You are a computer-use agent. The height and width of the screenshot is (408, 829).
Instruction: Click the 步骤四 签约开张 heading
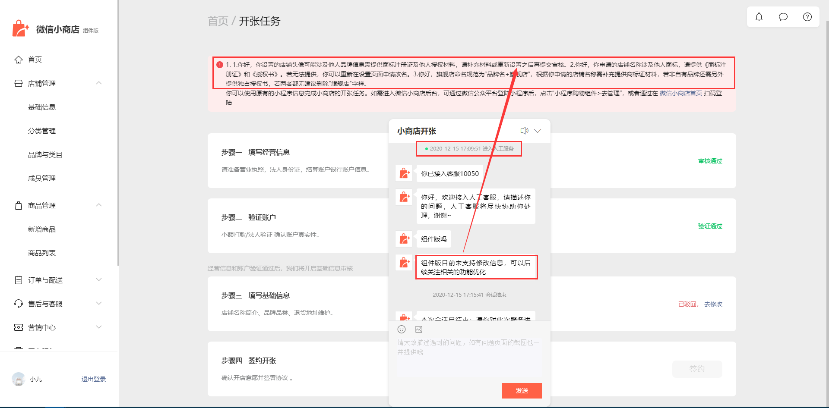coord(249,361)
